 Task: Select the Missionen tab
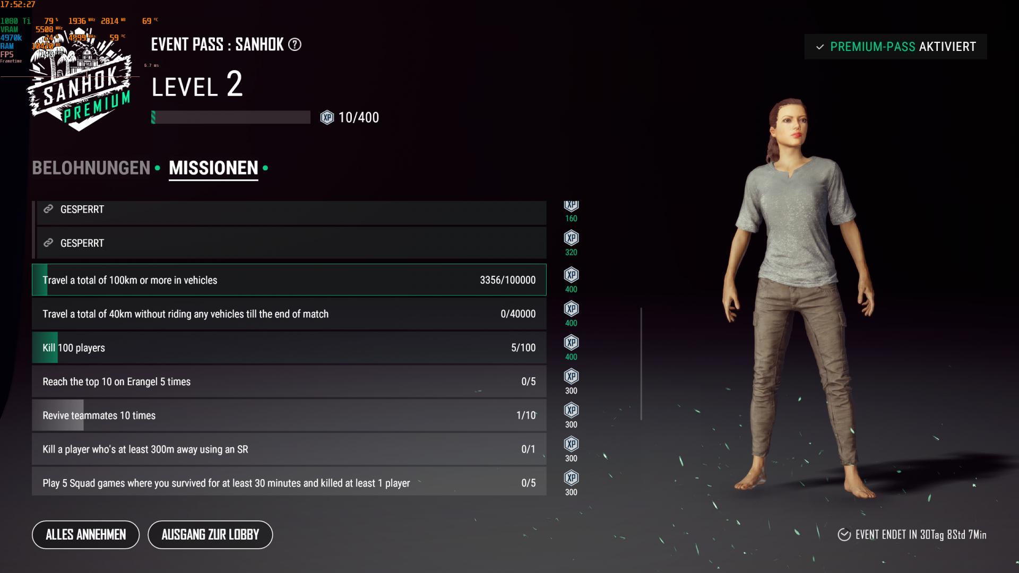click(213, 168)
